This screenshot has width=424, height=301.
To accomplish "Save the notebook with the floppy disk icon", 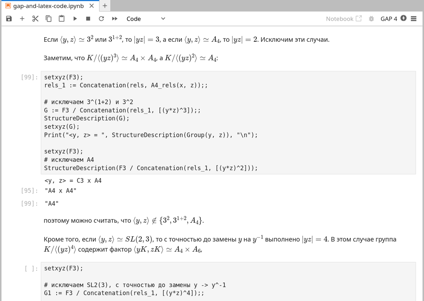I will tap(9, 18).
